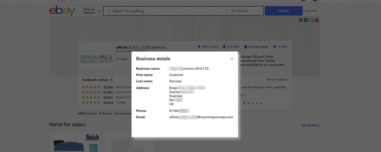Click the blue Search button
This screenshot has height=152, width=381.
[x=284, y=11]
